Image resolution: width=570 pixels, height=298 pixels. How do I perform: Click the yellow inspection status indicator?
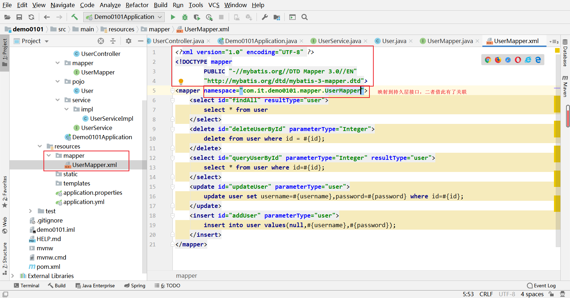click(558, 51)
